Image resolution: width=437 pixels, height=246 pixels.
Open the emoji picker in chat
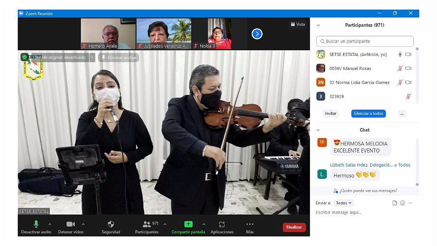pos(402,203)
